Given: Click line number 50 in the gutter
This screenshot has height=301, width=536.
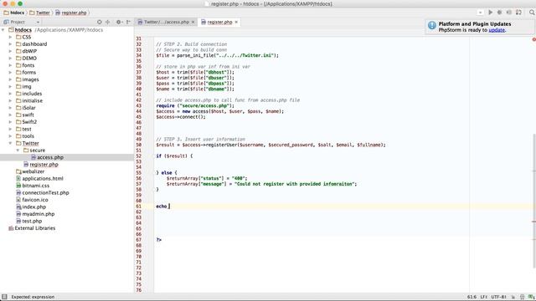Looking at the screenshot, I should coord(138,145).
